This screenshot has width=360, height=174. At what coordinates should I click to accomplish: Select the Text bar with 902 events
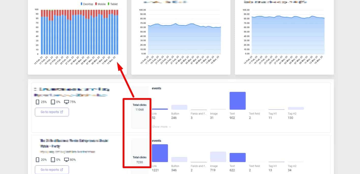[237, 101]
